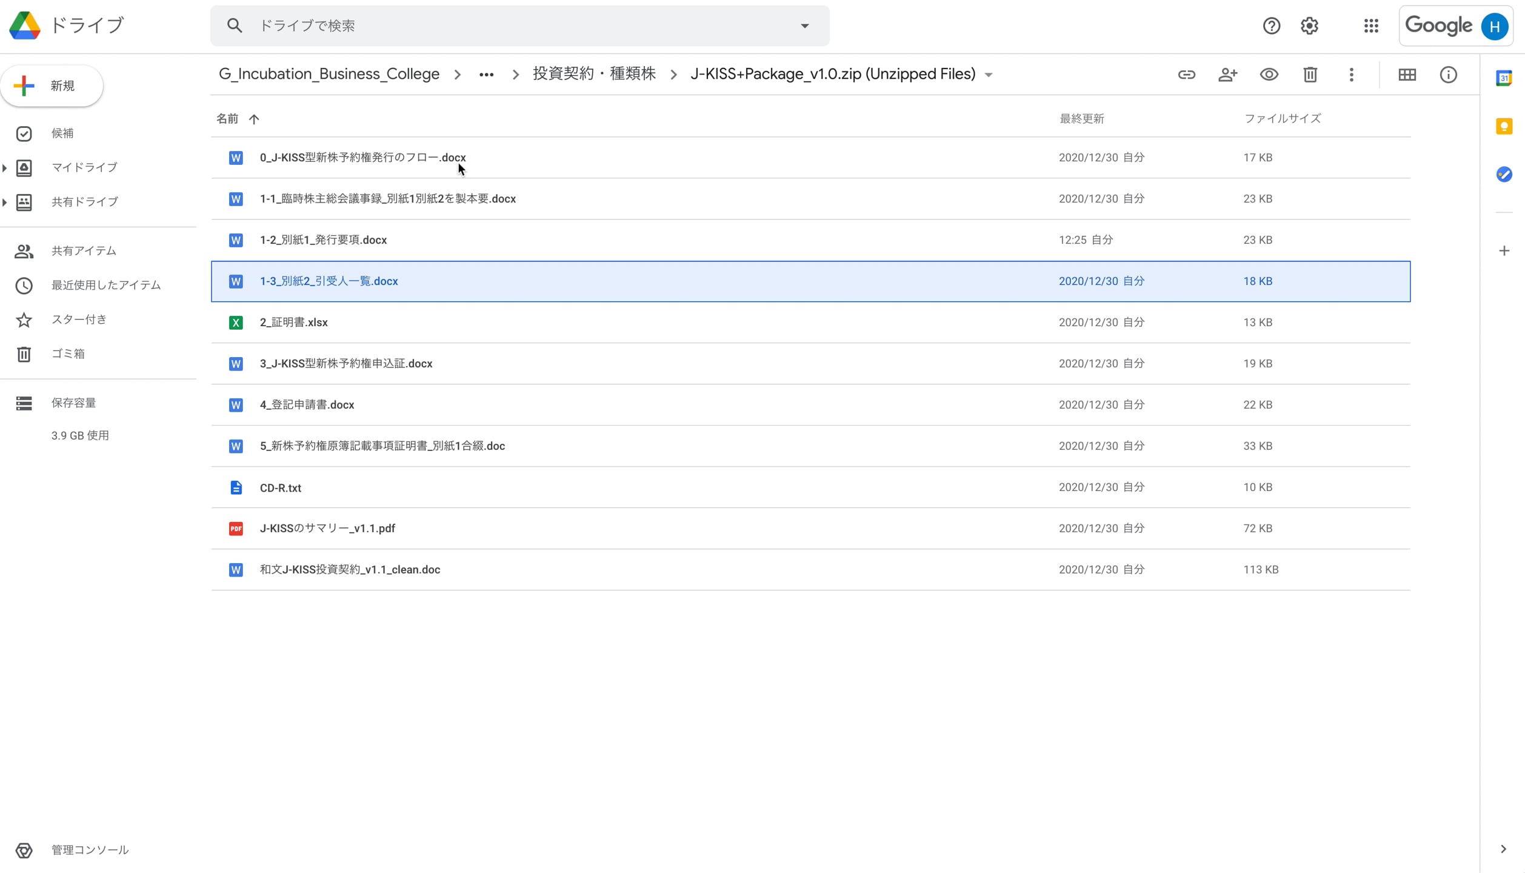
Task: Open the share with people icon
Action: [1227, 75]
